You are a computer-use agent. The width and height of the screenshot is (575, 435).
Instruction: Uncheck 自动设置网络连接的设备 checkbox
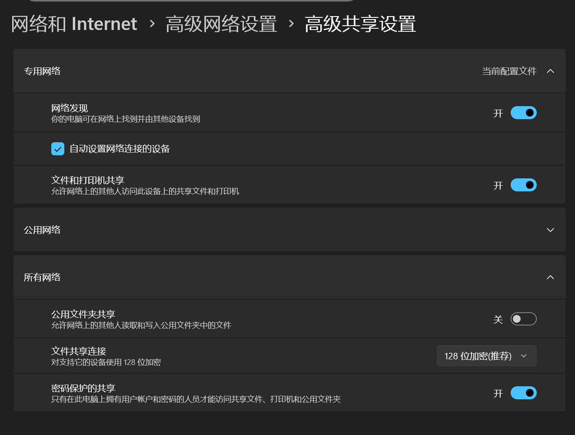coord(58,149)
